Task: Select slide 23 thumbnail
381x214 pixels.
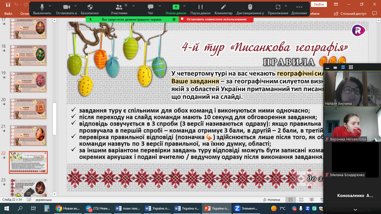Action: (28, 187)
